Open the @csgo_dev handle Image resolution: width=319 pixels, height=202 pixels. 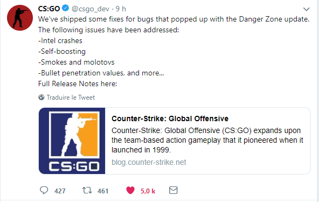pyautogui.click(x=91, y=9)
